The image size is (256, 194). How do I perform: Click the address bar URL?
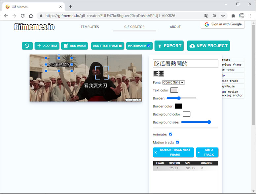point(110,16)
